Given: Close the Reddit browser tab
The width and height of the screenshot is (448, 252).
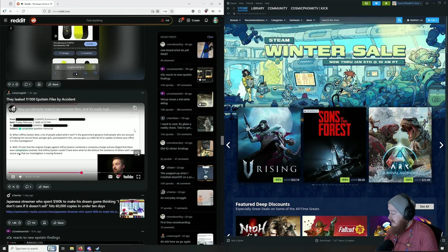Looking at the screenshot, I should click(51, 4).
